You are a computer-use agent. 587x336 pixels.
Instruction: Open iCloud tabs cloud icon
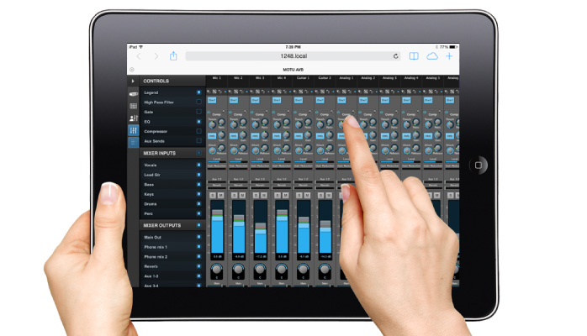click(432, 56)
